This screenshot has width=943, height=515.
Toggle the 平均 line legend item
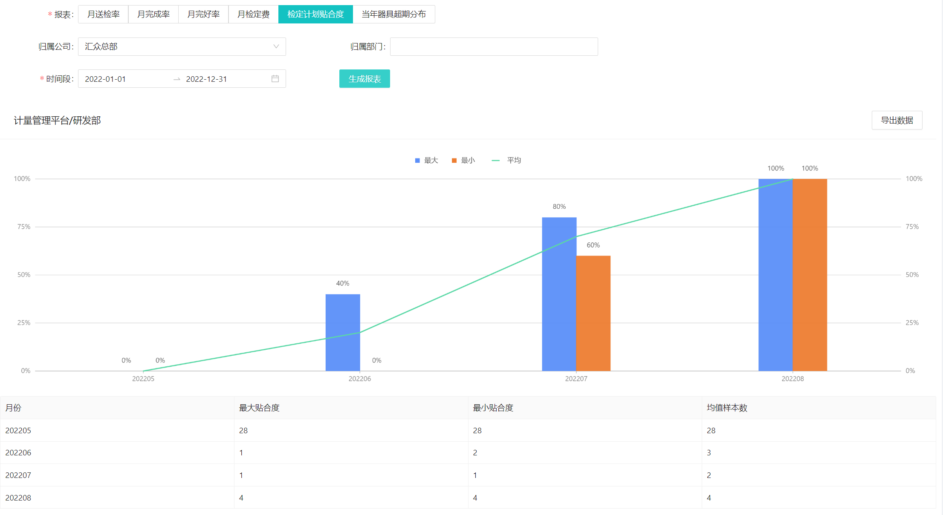tap(506, 160)
